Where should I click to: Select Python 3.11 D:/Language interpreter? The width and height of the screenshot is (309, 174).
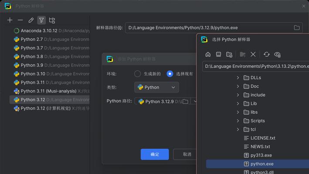click(49, 83)
